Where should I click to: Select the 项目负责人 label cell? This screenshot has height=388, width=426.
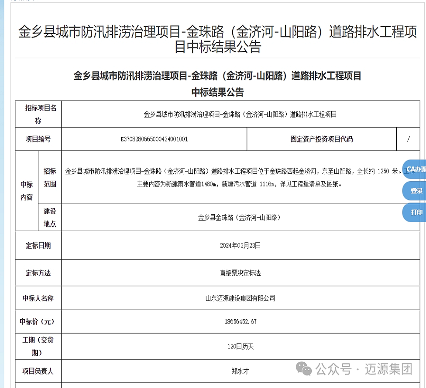(38, 371)
